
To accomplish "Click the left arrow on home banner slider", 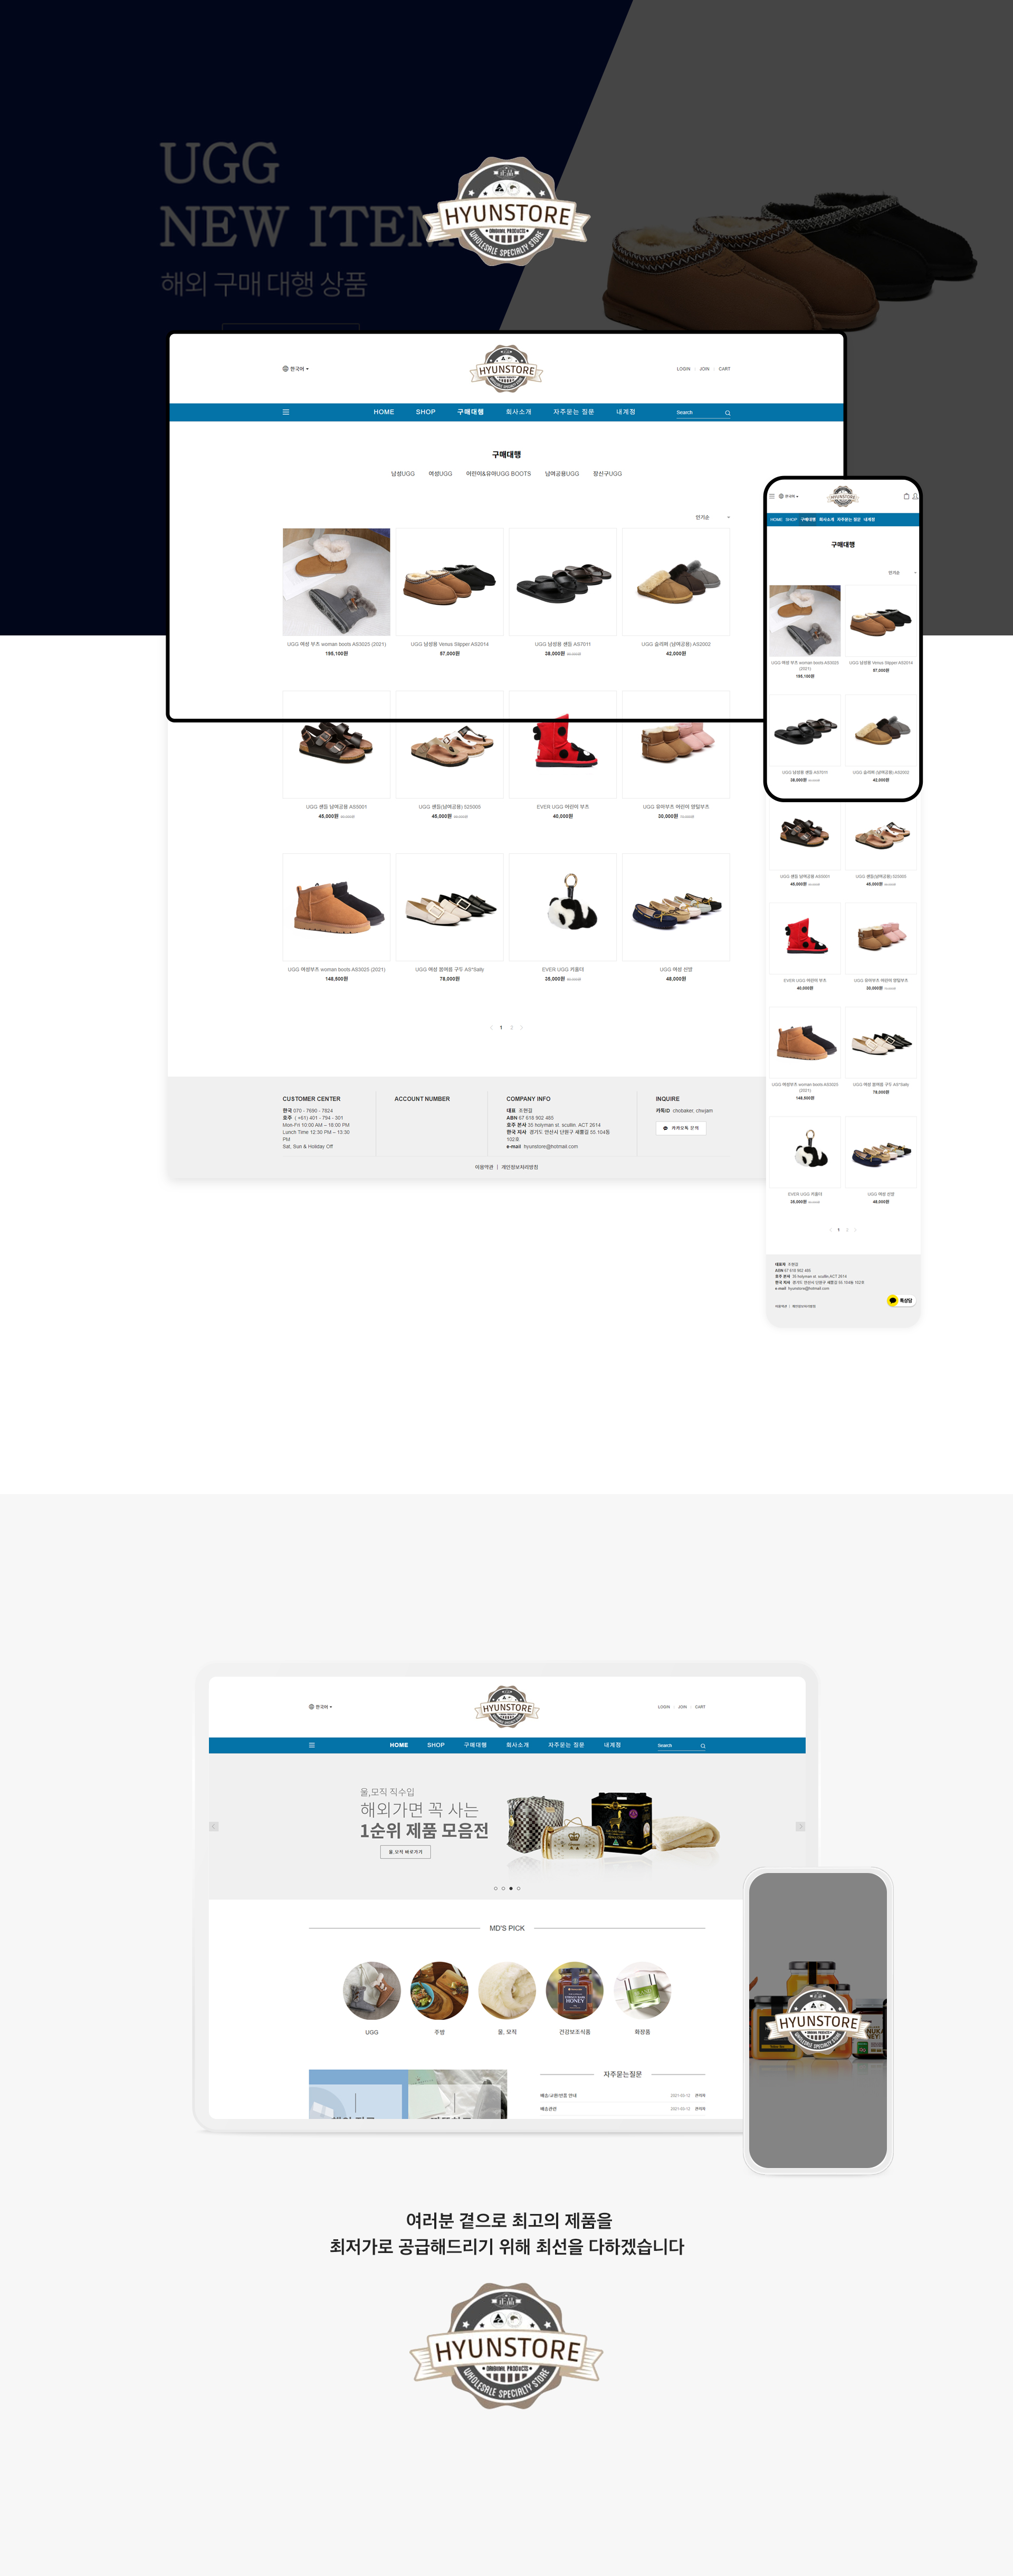I will tap(214, 1826).
